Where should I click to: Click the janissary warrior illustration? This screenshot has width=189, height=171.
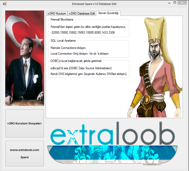point(155,67)
